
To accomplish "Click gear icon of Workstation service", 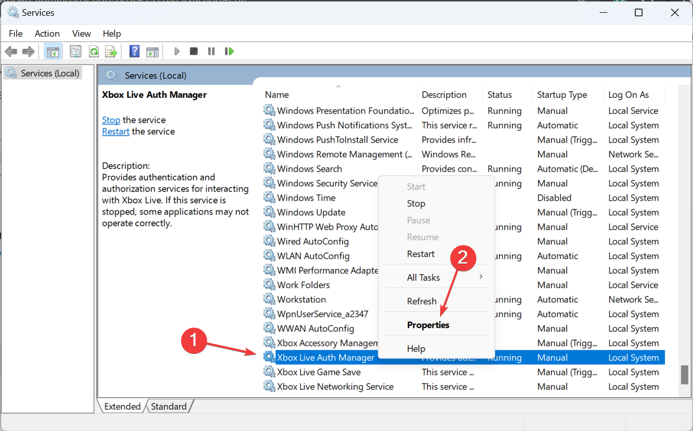I will click(x=269, y=300).
